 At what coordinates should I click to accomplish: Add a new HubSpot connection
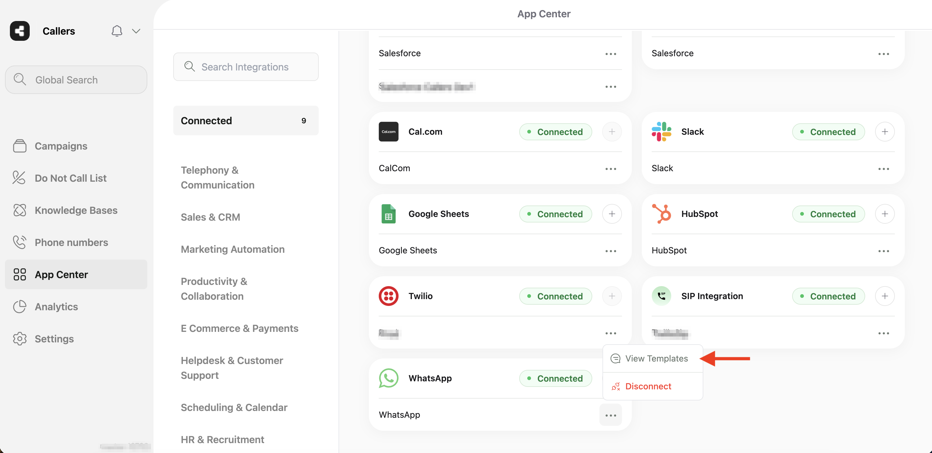click(885, 214)
